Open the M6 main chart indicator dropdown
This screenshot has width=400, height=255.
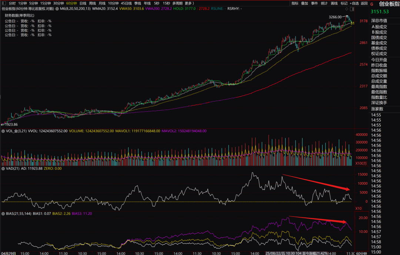[x=57, y=8]
